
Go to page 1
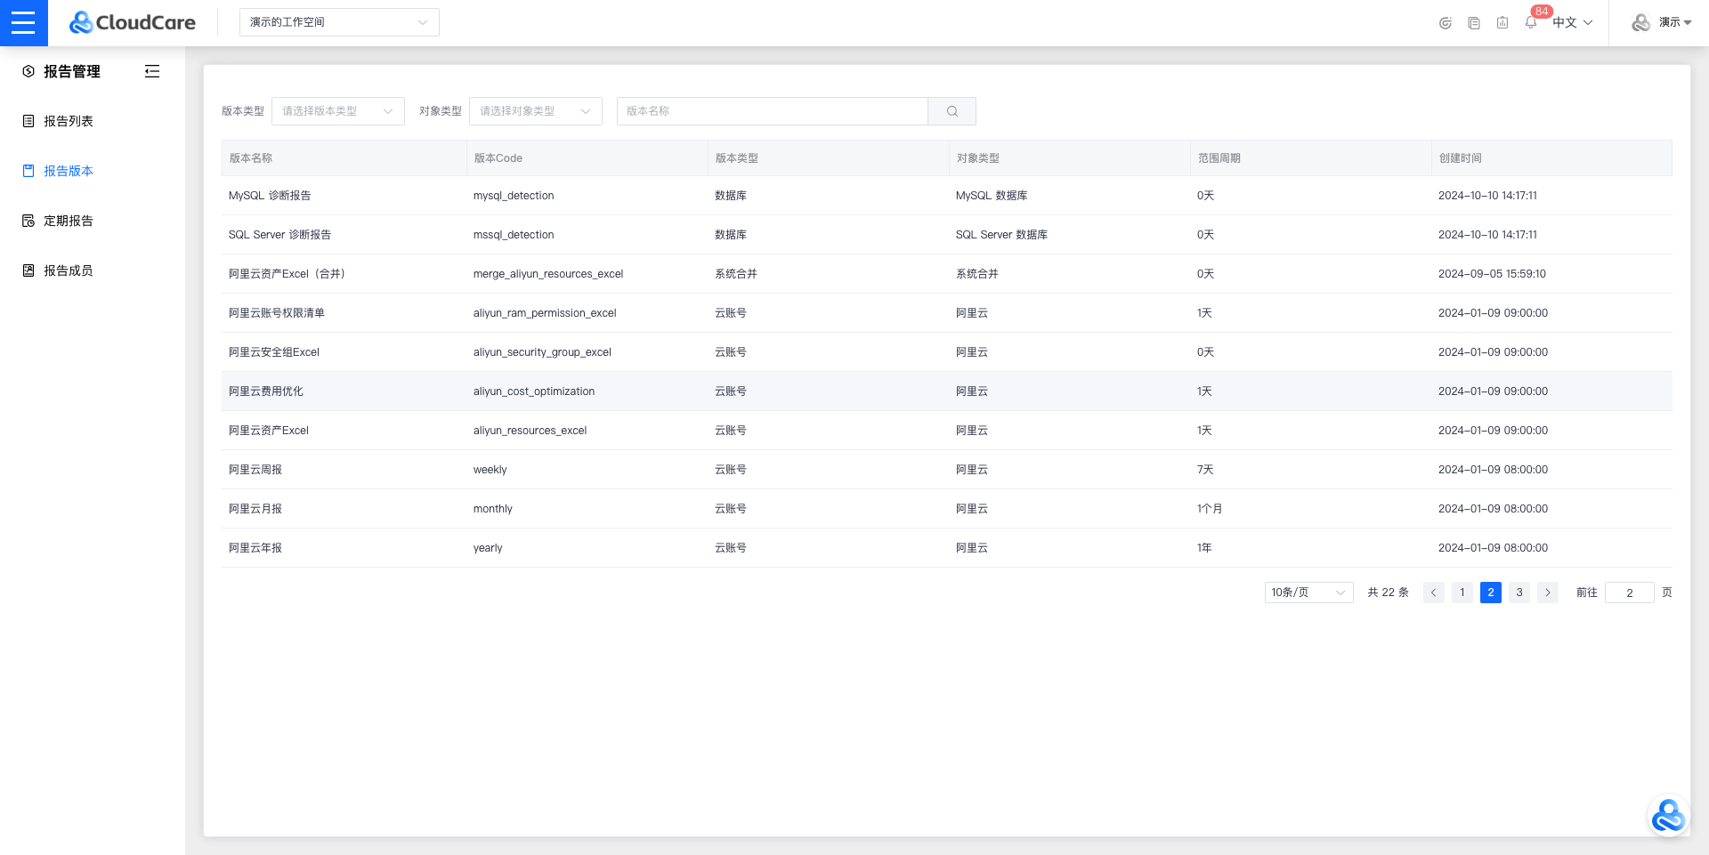(x=1462, y=593)
